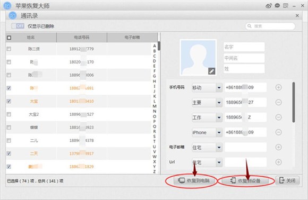Click the contact search field

(270, 26)
